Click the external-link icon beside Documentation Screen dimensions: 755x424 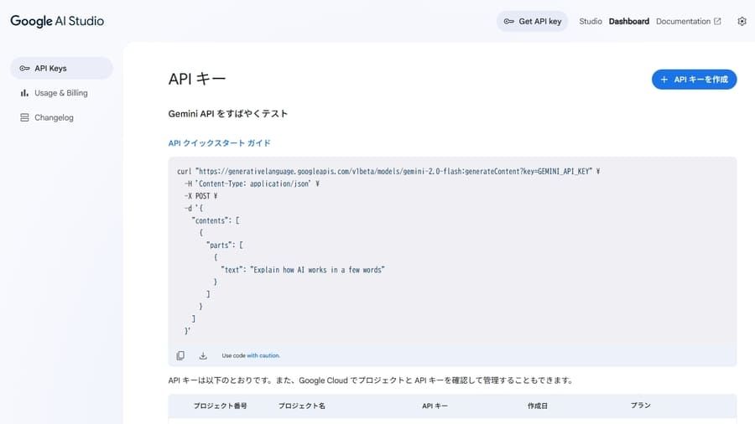(717, 21)
